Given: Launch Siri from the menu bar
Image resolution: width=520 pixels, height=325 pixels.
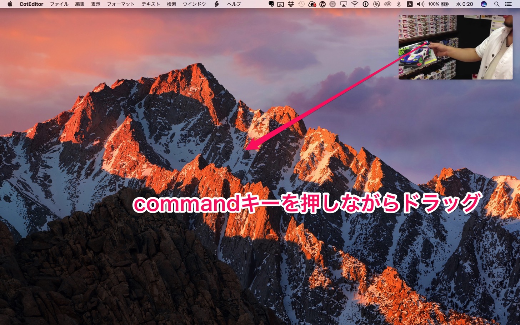Looking at the screenshot, I should 484,4.
